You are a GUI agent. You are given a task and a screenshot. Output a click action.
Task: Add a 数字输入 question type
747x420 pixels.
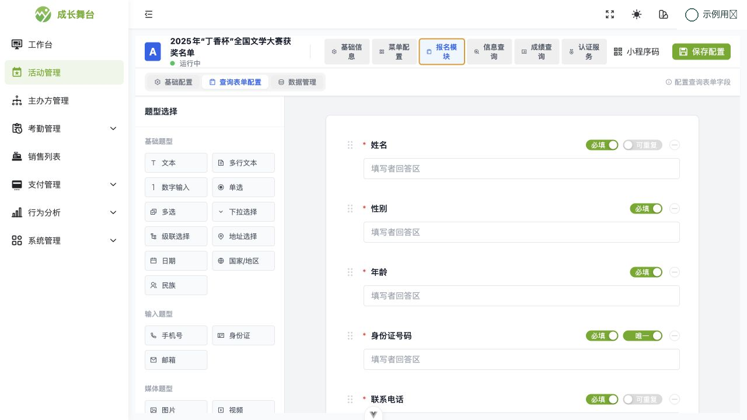pos(176,187)
